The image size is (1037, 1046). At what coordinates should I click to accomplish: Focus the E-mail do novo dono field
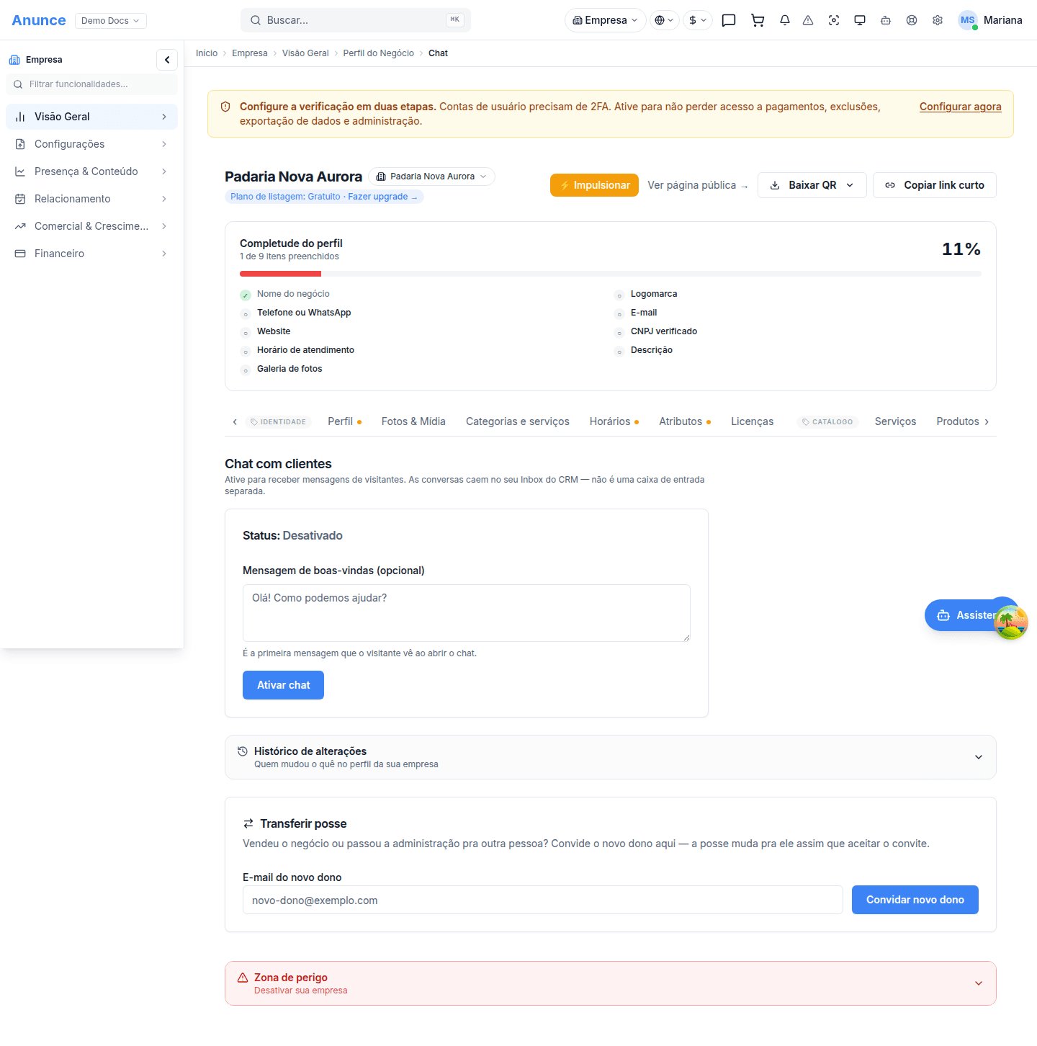(x=542, y=900)
